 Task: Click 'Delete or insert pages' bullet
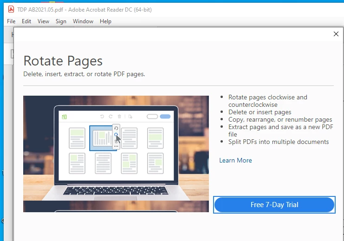click(x=260, y=112)
